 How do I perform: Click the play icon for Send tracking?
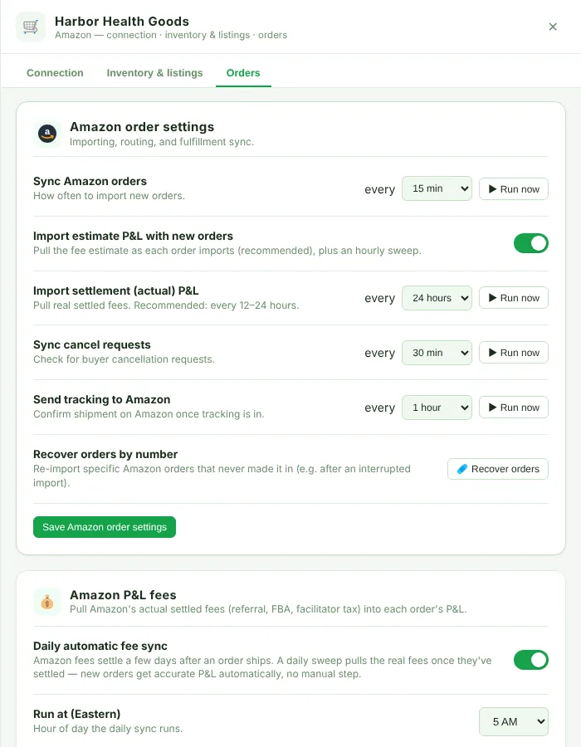coord(493,408)
